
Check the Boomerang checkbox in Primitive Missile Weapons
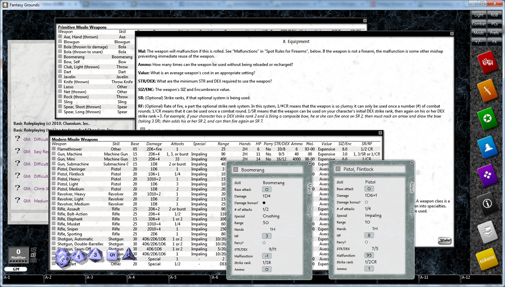(60, 57)
